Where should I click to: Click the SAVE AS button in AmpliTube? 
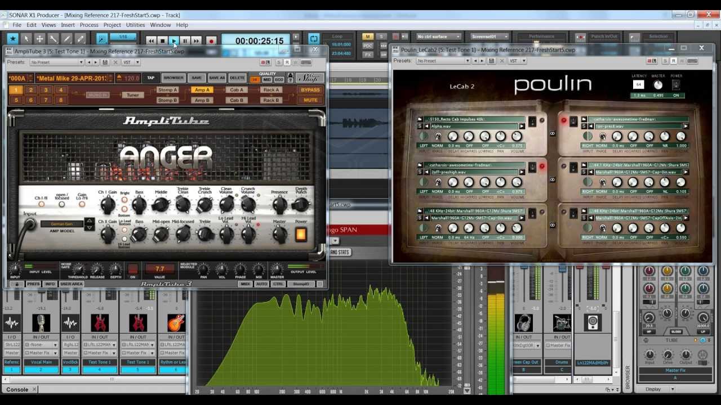pos(217,78)
